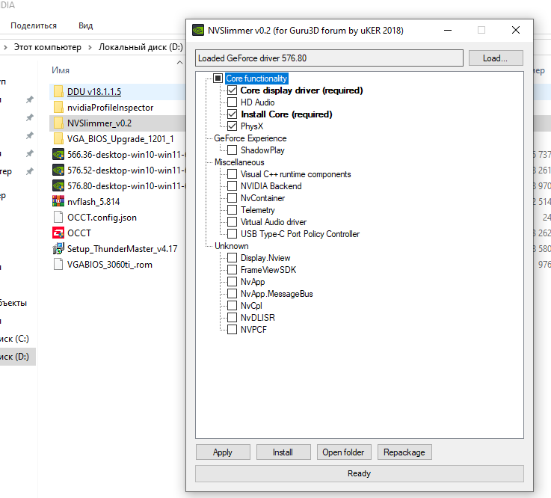Image resolution: width=551 pixels, height=498 pixels.
Task: Click the NVSlimmer title bar app icon
Action: 198,30
